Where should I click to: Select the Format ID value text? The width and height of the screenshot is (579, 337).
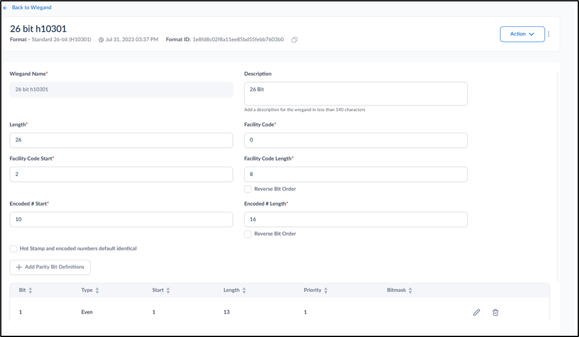pyautogui.click(x=238, y=39)
